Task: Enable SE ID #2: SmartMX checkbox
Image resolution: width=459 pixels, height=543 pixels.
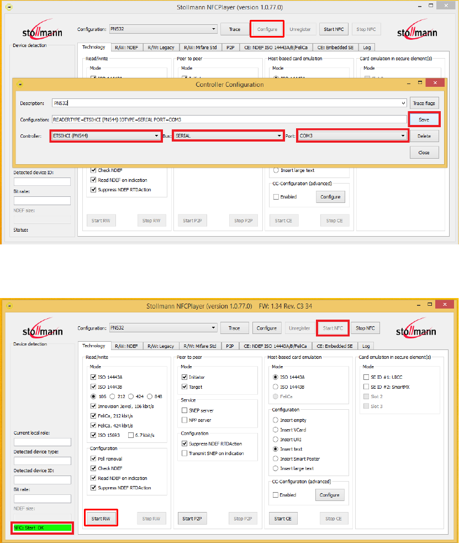Action: 366,387
